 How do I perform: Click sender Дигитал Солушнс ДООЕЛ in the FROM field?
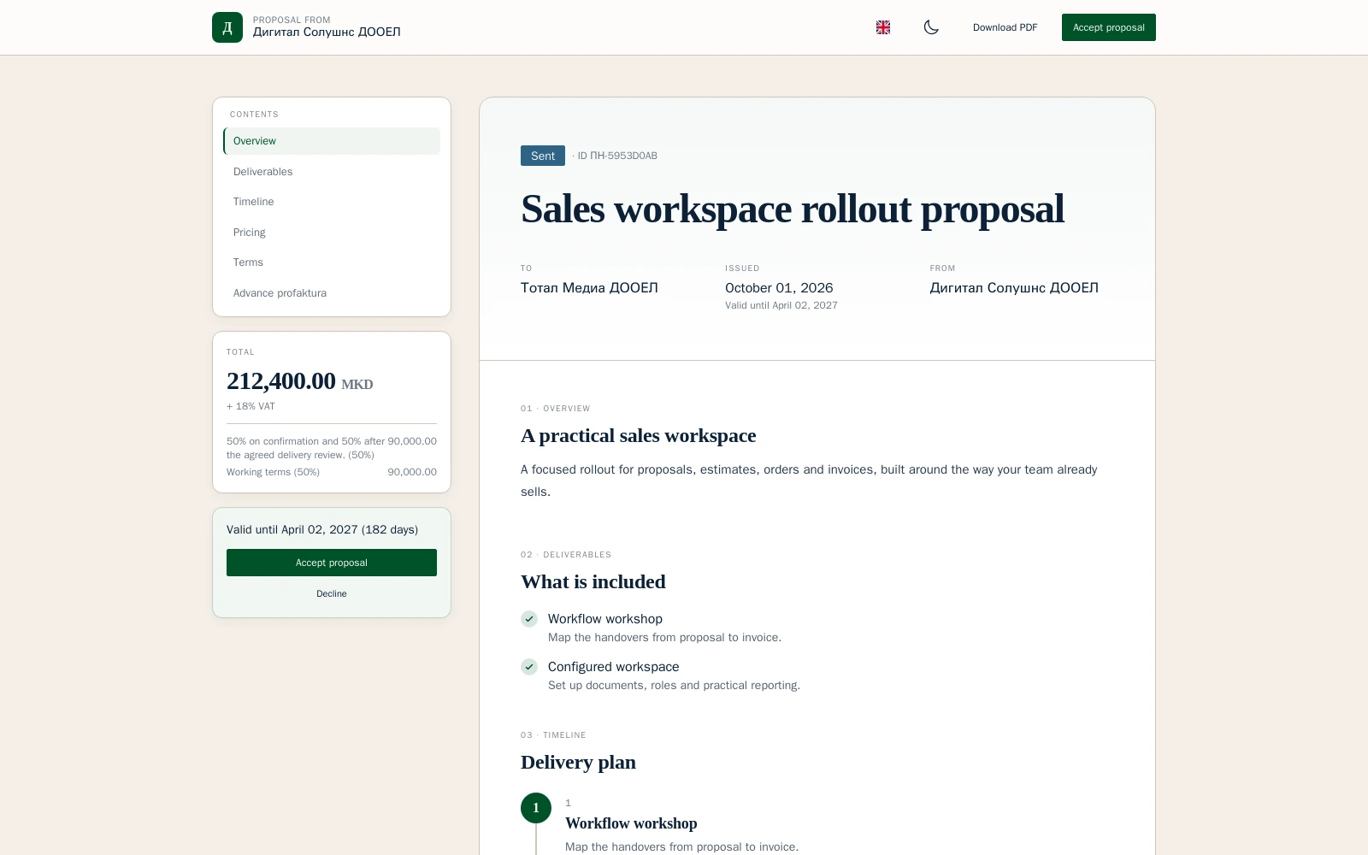tap(1014, 288)
